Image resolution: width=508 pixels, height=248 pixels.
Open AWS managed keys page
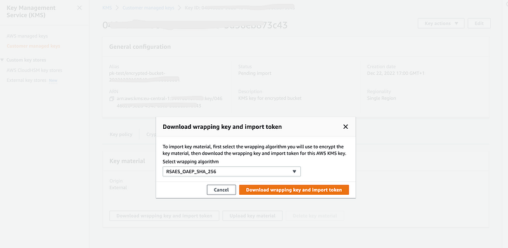click(x=27, y=36)
